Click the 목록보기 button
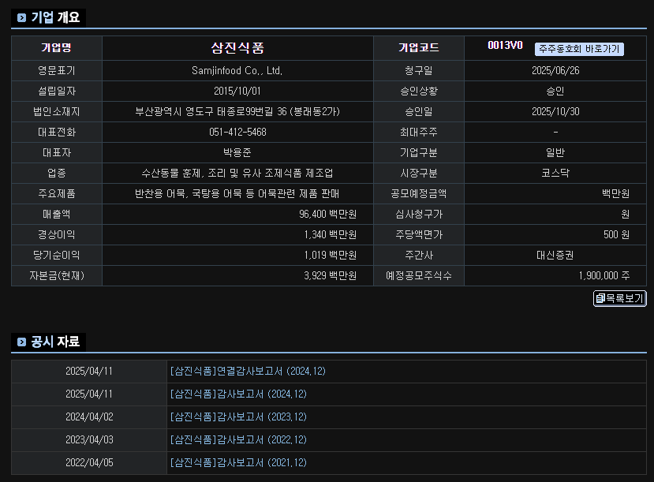The image size is (654, 482). click(x=620, y=298)
